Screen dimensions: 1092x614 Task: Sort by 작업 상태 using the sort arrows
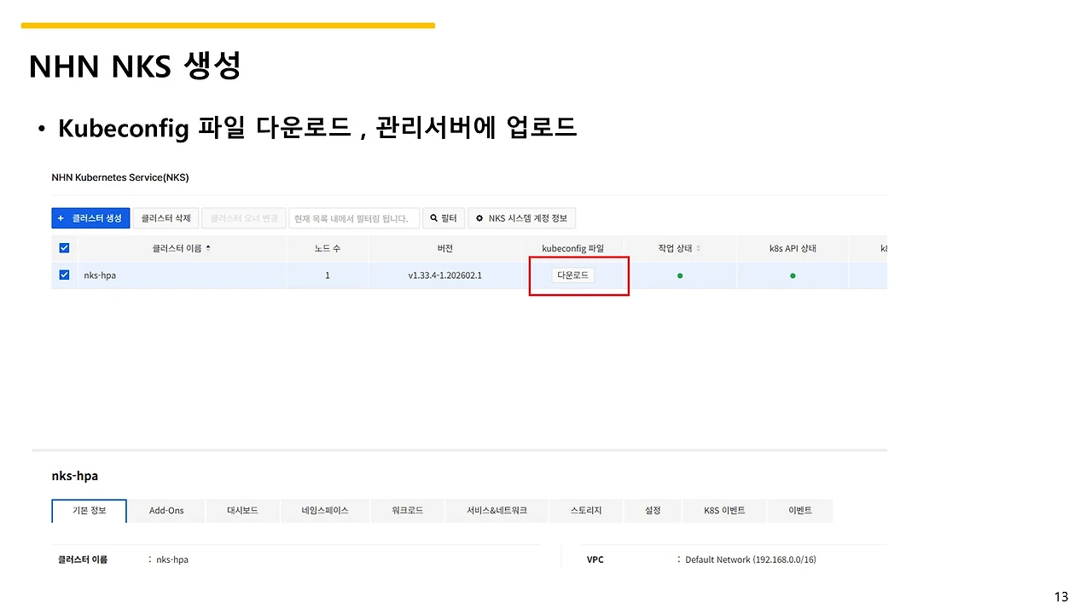(699, 248)
